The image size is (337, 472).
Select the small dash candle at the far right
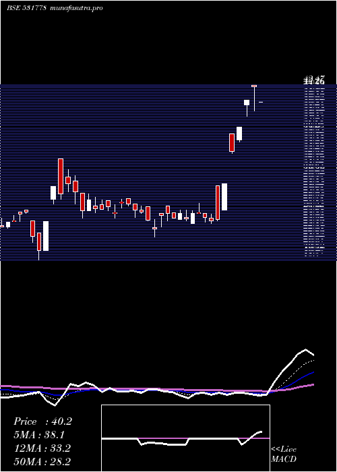pyautogui.click(x=261, y=102)
